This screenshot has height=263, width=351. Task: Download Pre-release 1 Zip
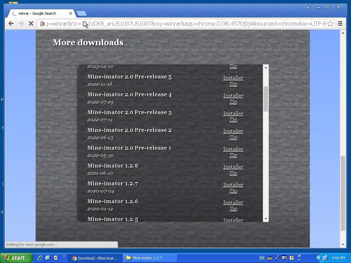(233, 155)
